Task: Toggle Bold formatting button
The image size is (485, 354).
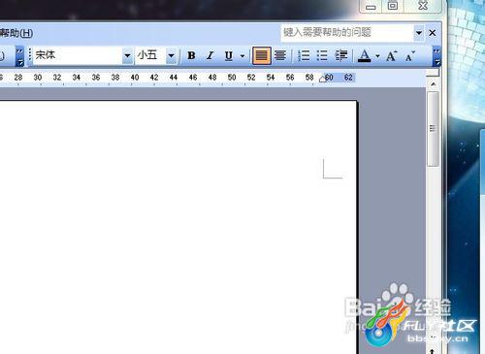Action: [x=191, y=56]
